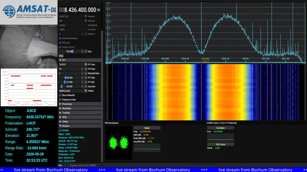This screenshot has height=172, width=307.
Task: Click the green PM Demodulator constellation plot
Action: [118, 143]
